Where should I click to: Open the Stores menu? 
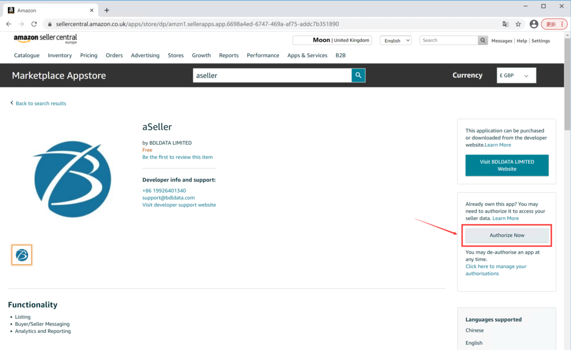(176, 55)
